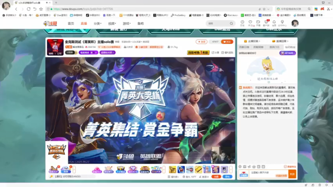Open the 主播投稿 link in side panel
333x187 pixels.
252,41
